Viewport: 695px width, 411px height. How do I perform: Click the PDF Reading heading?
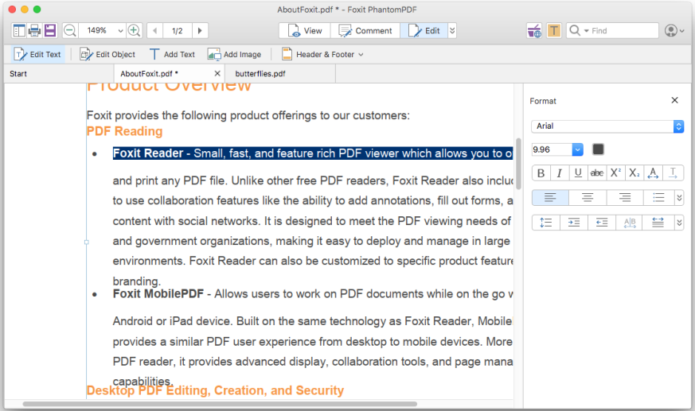point(124,131)
